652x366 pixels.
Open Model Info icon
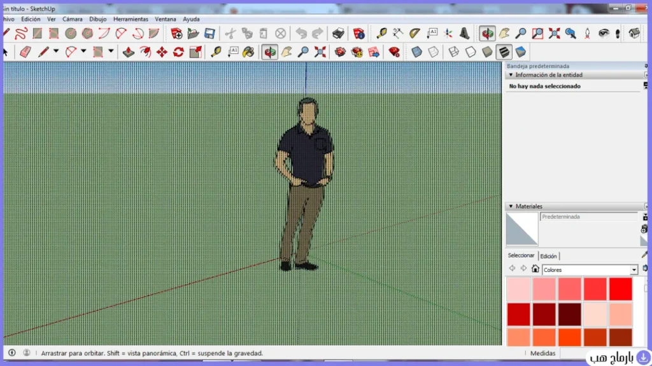[x=359, y=33]
